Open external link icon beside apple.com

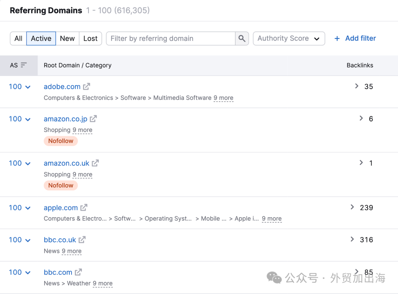(x=84, y=207)
